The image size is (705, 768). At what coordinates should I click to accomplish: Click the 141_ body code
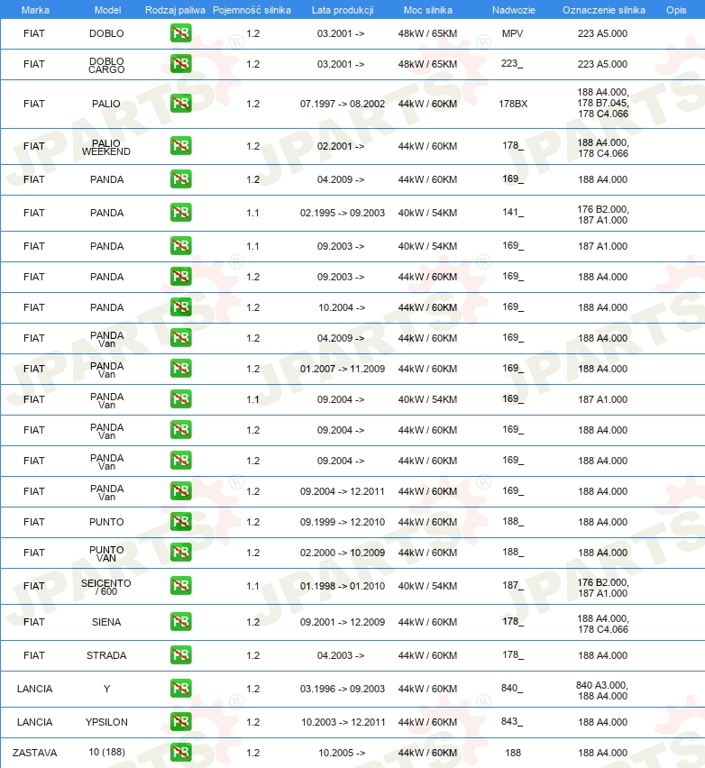click(513, 212)
